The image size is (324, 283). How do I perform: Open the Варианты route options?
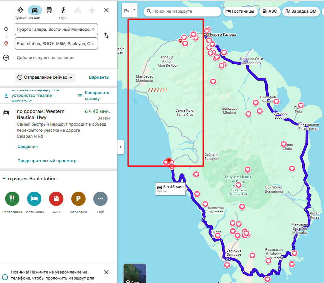[99, 77]
